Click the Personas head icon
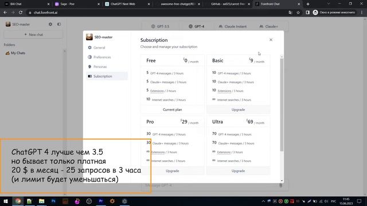The height and width of the screenshot is (206, 367). tap(89, 66)
